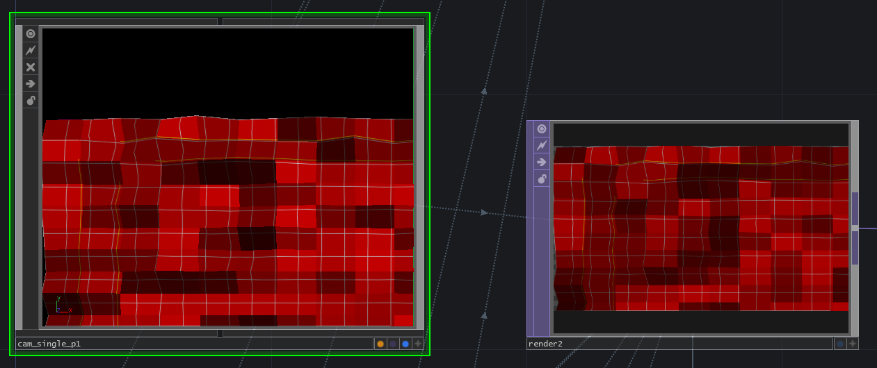
Task: Toggle Viewer Active flag on render2
Action: (542, 128)
